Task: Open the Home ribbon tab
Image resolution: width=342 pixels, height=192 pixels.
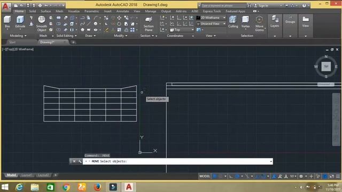Action: coord(19,11)
